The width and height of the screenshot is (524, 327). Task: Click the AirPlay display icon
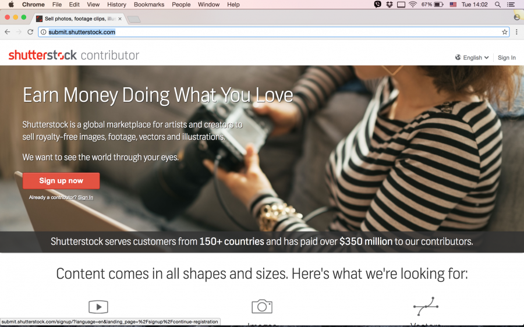click(401, 4)
